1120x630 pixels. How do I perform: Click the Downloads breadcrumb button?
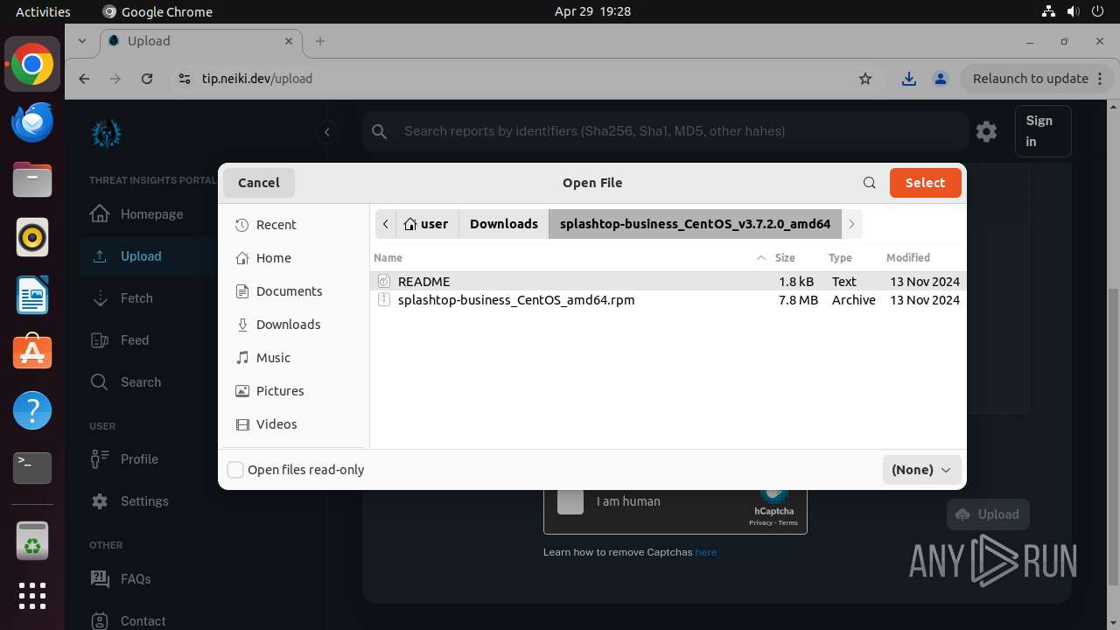coord(504,224)
